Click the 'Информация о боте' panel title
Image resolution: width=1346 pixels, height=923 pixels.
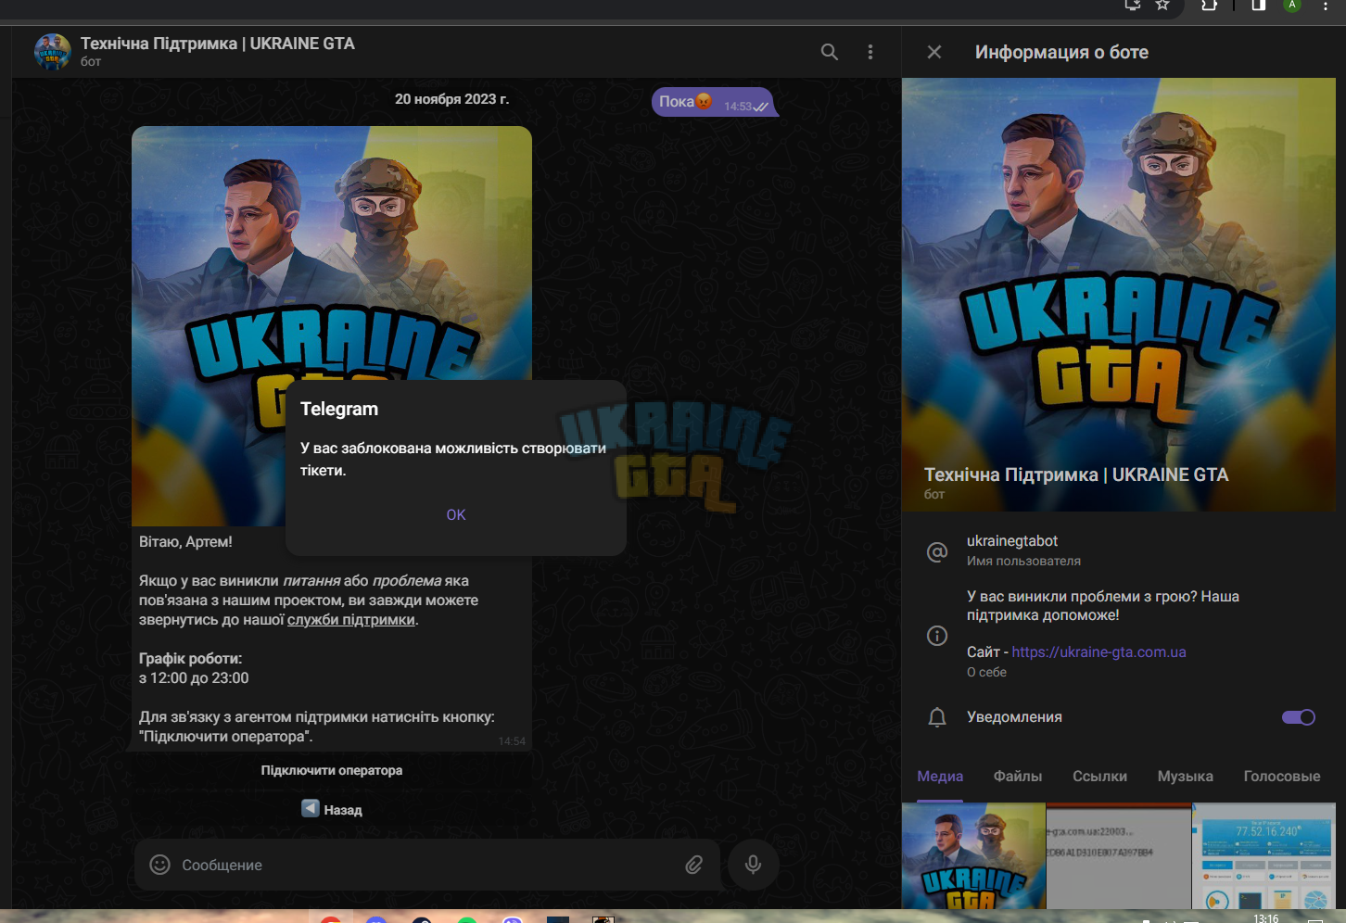(x=1061, y=53)
